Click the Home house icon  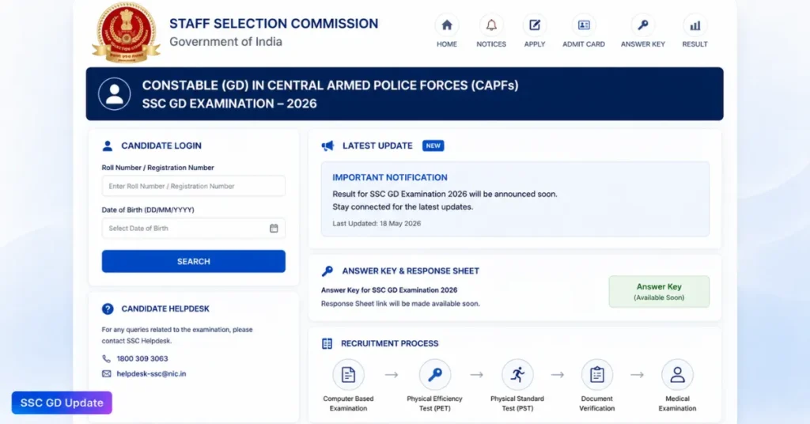coord(447,25)
